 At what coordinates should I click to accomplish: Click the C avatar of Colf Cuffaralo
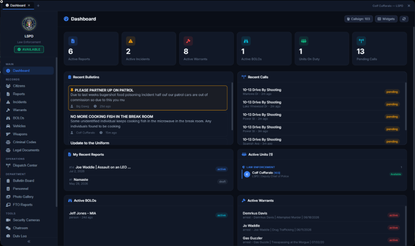click(247, 174)
